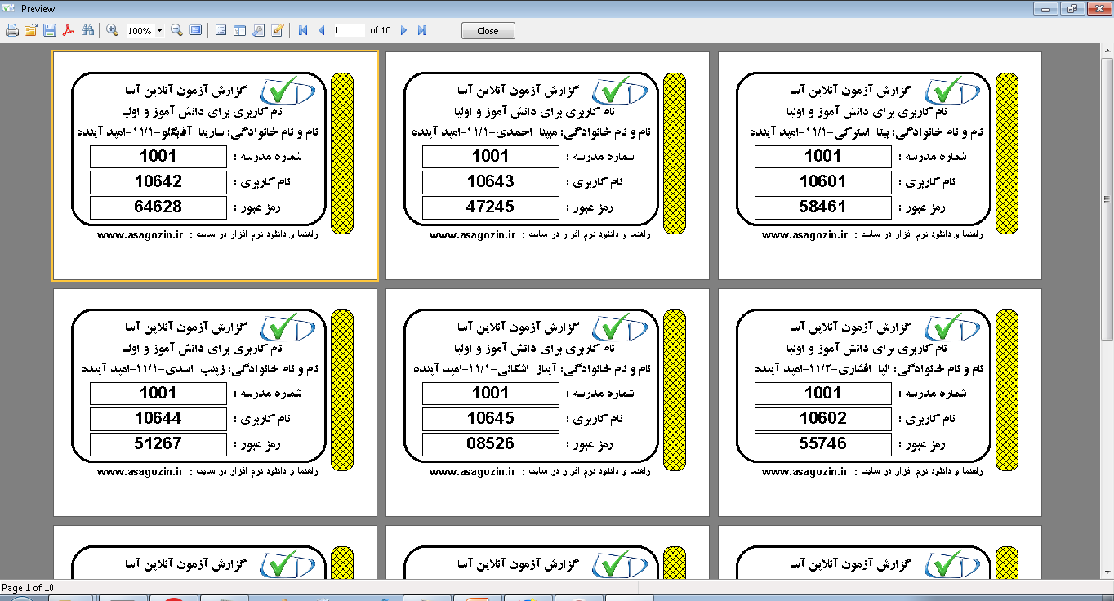Toggle thumbnails panel icon

click(x=239, y=30)
